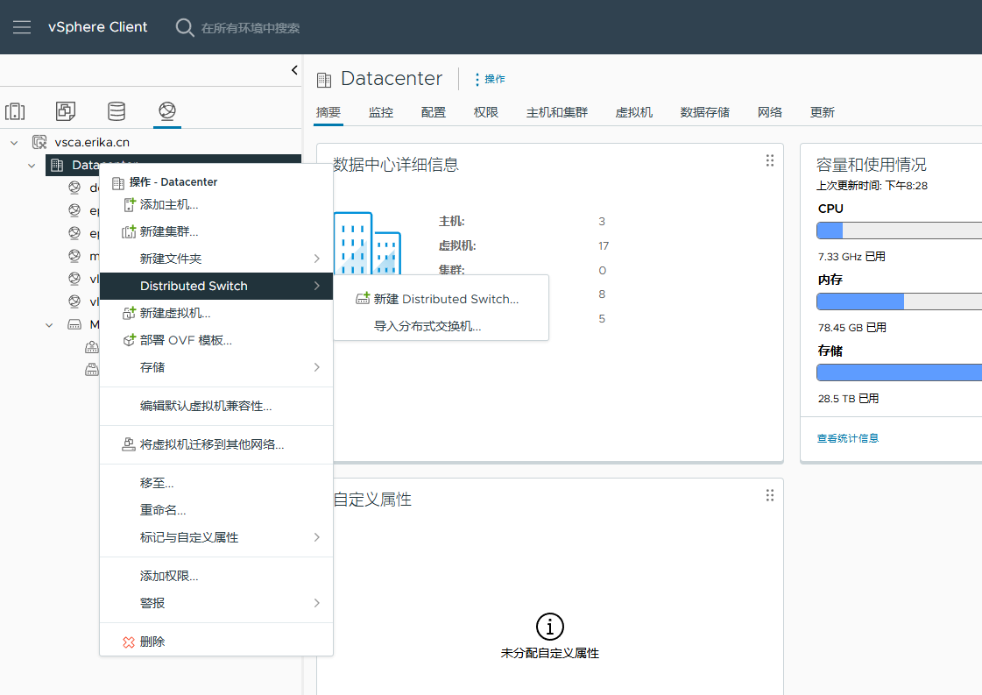982x695 pixels.
Task: Choose Delete (删除) from context menu
Action: (216, 642)
